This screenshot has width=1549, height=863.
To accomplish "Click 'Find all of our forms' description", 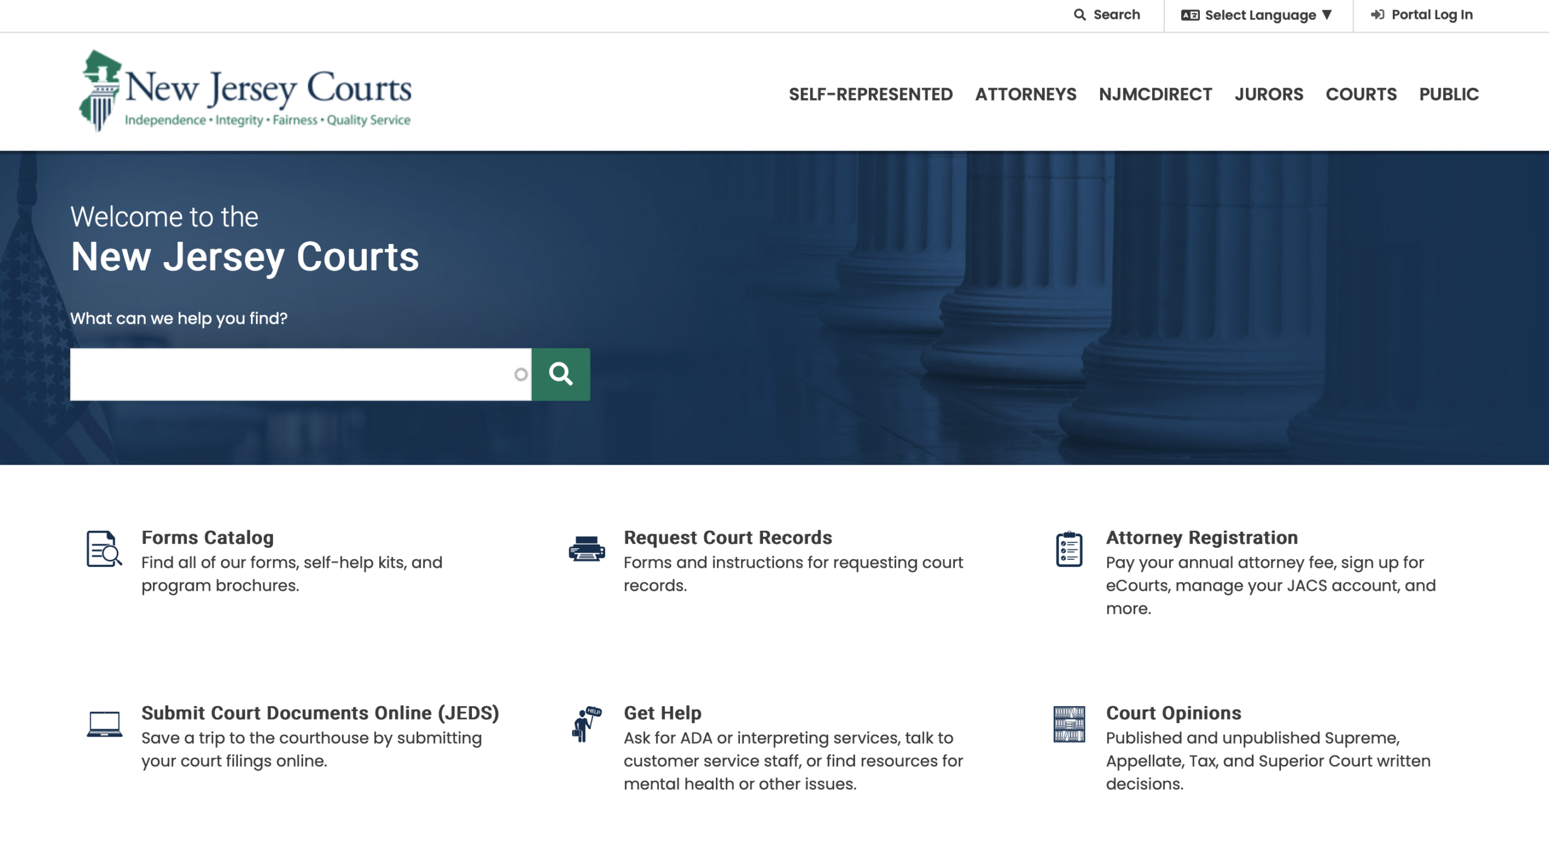I will pyautogui.click(x=292, y=574).
